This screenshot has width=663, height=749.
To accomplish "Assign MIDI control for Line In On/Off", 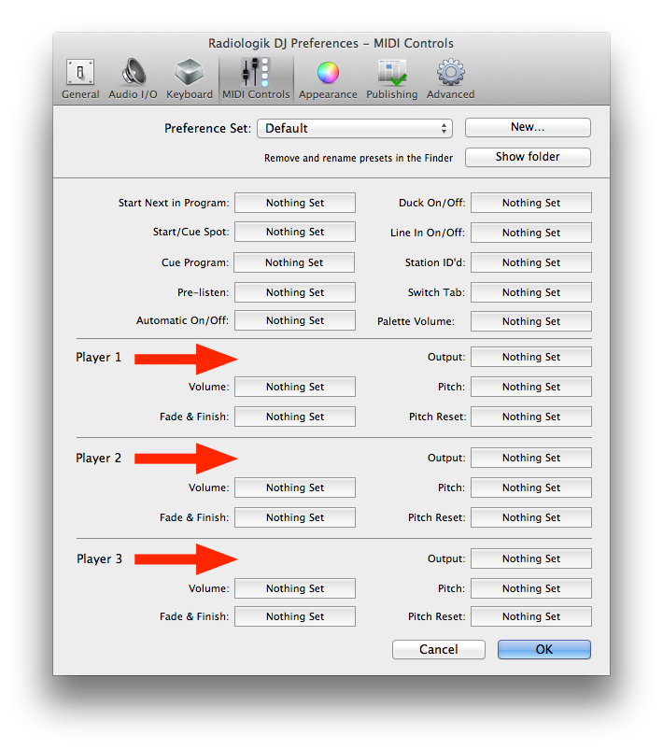I will [531, 233].
